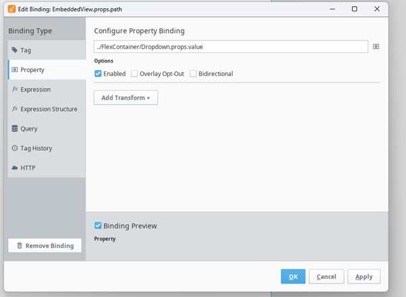
Task: Click the Query database icon
Action: point(15,129)
